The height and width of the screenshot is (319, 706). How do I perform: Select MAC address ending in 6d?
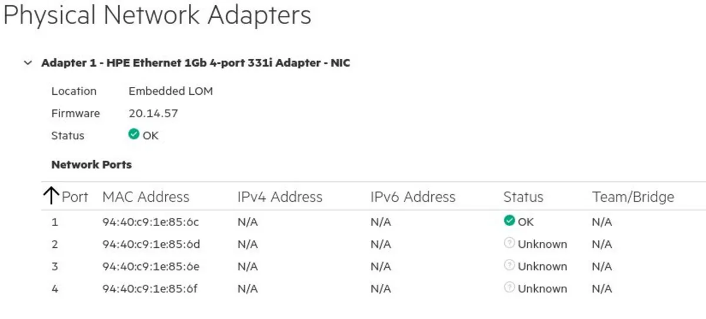tap(151, 244)
